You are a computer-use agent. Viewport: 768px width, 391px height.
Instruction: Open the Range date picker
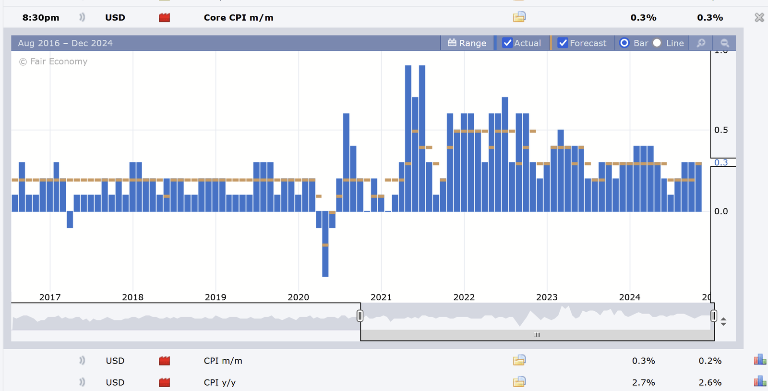tap(467, 43)
